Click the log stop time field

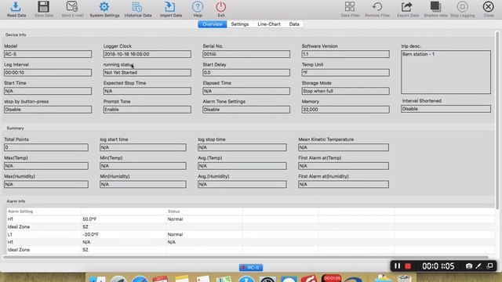pos(242,147)
